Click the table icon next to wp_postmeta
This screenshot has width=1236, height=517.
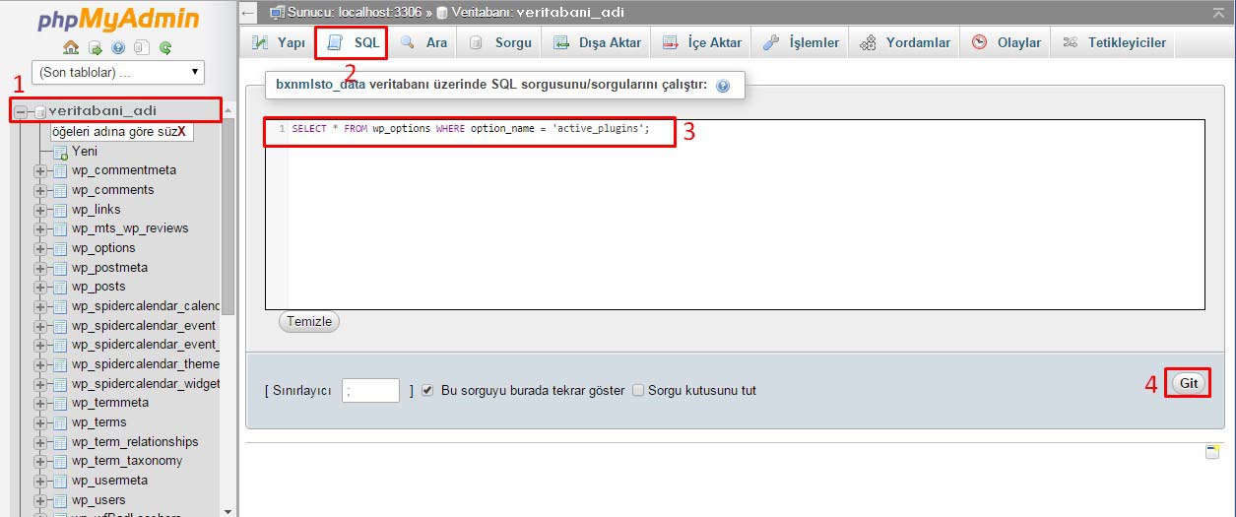point(60,268)
